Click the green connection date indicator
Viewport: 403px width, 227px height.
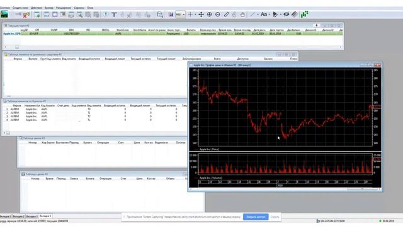pyautogui.click(x=387, y=221)
